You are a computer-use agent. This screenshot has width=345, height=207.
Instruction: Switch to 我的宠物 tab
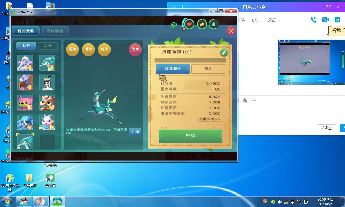[x=26, y=31]
